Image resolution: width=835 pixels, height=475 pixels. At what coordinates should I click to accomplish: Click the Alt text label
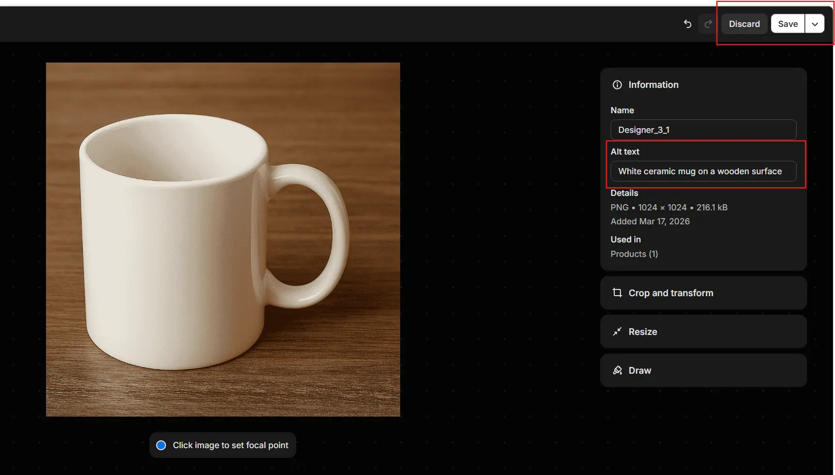[x=625, y=151]
